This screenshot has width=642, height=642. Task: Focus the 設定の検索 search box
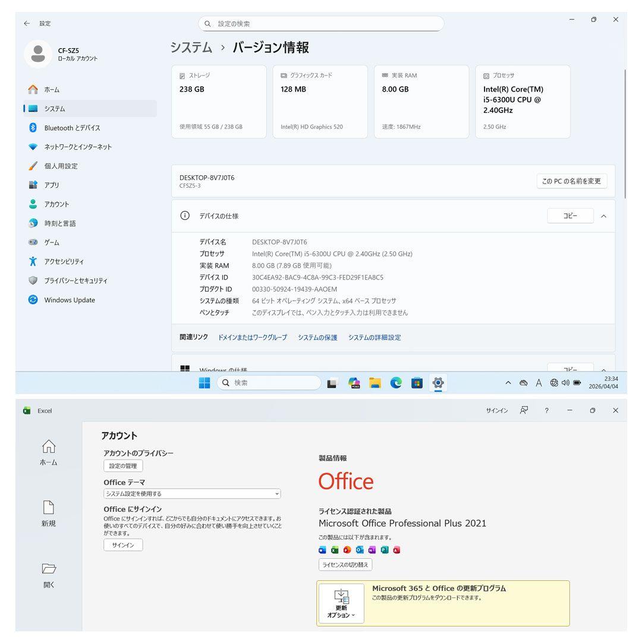(321, 24)
